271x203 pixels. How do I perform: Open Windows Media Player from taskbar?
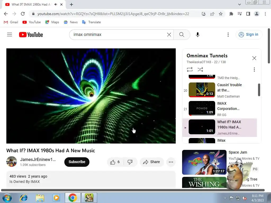coord(56,198)
